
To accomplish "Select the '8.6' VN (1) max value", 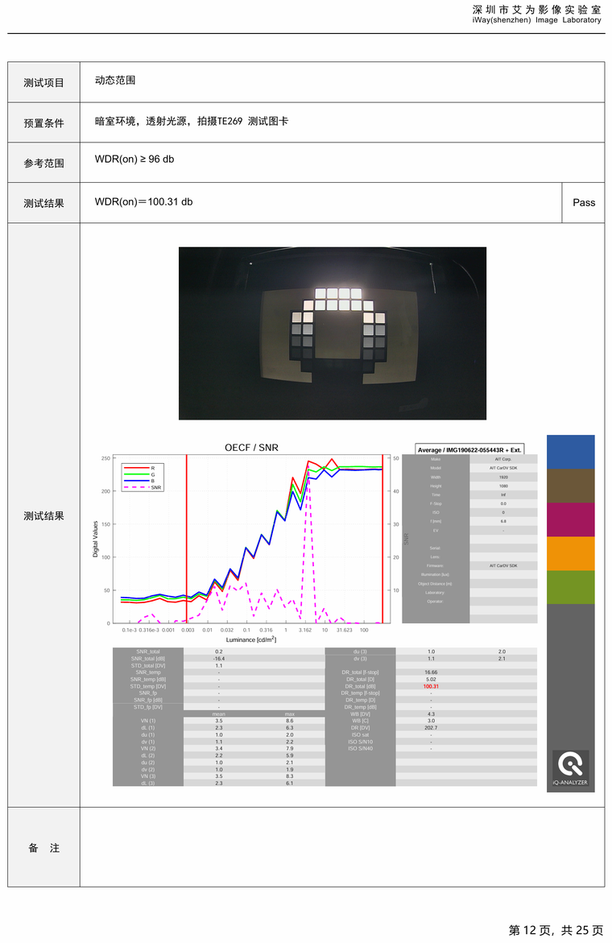I will [290, 721].
